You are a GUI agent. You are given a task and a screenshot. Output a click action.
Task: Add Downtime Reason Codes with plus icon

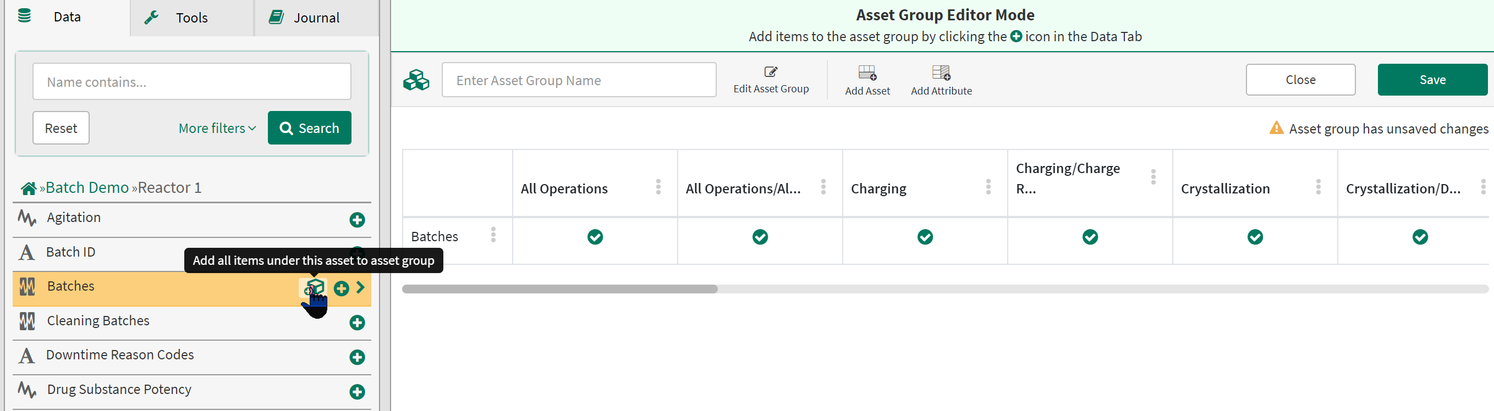(357, 357)
